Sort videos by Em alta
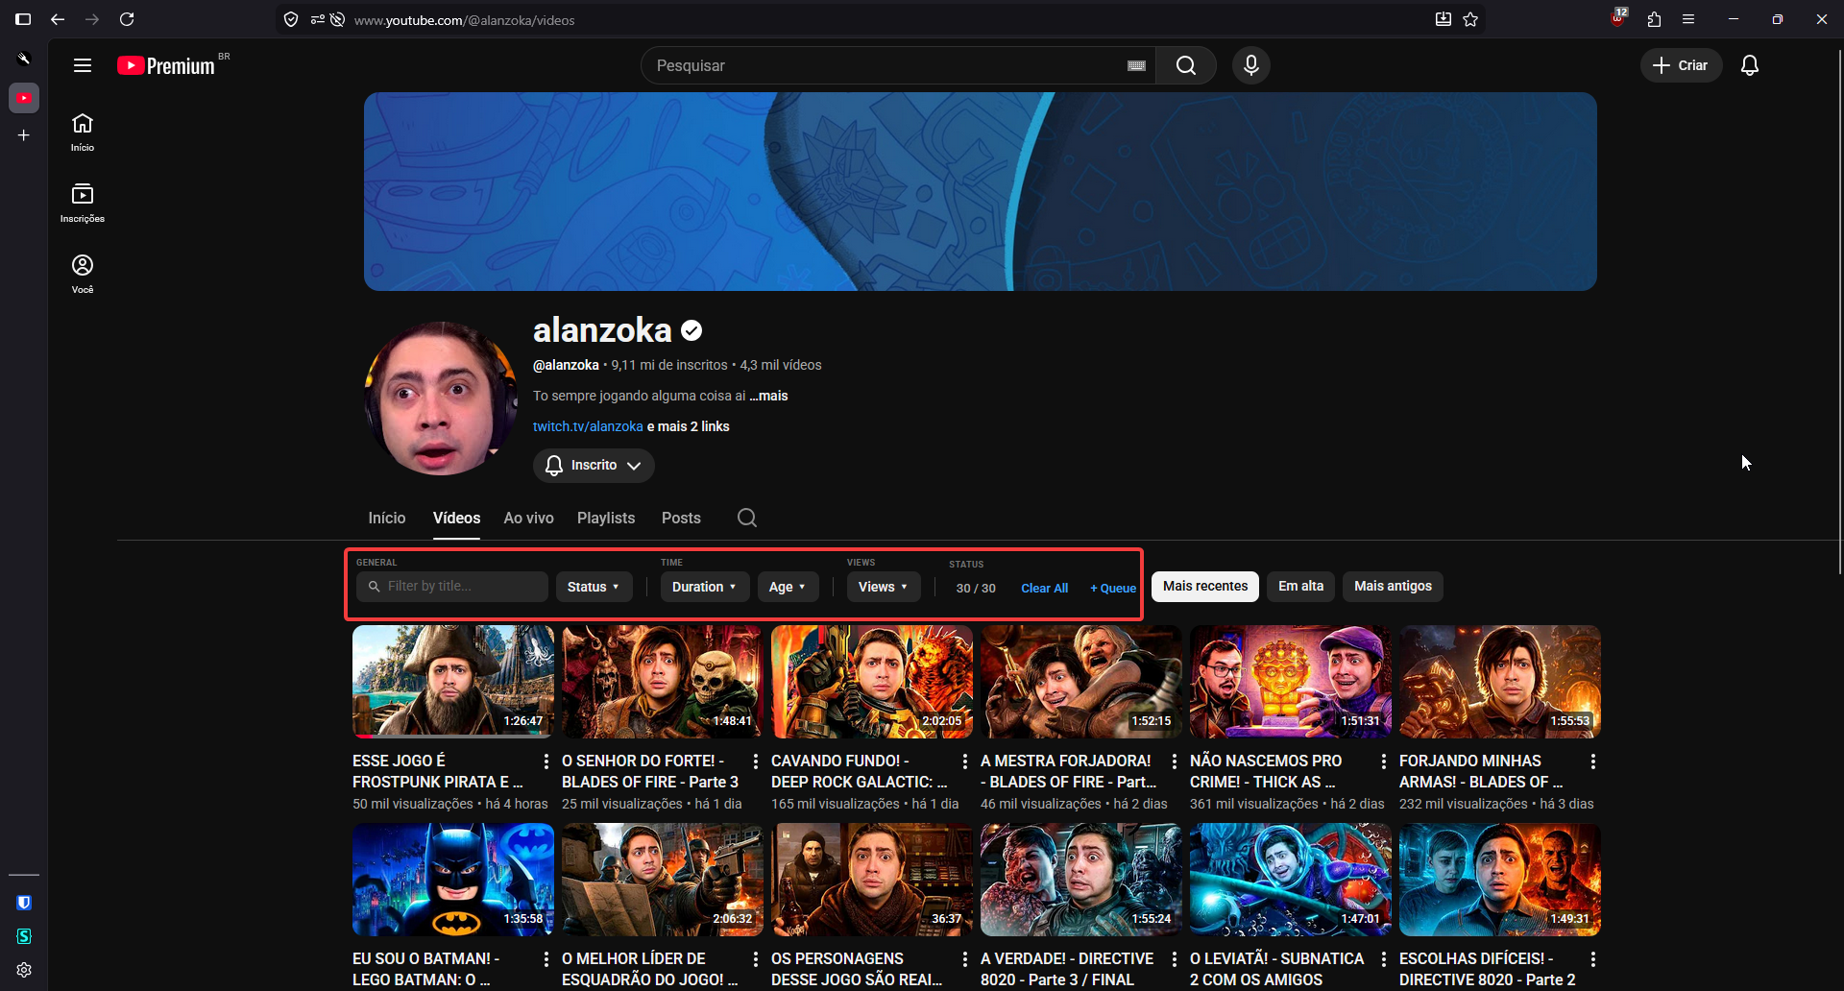 (1300, 587)
